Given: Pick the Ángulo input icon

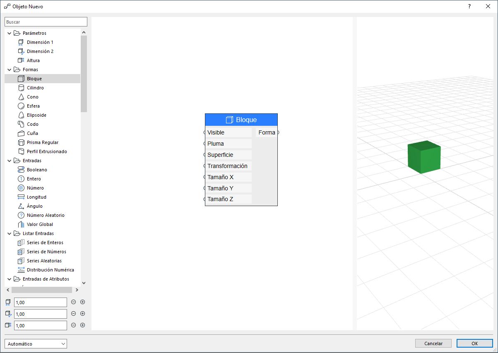Looking at the screenshot, I should click(21, 206).
